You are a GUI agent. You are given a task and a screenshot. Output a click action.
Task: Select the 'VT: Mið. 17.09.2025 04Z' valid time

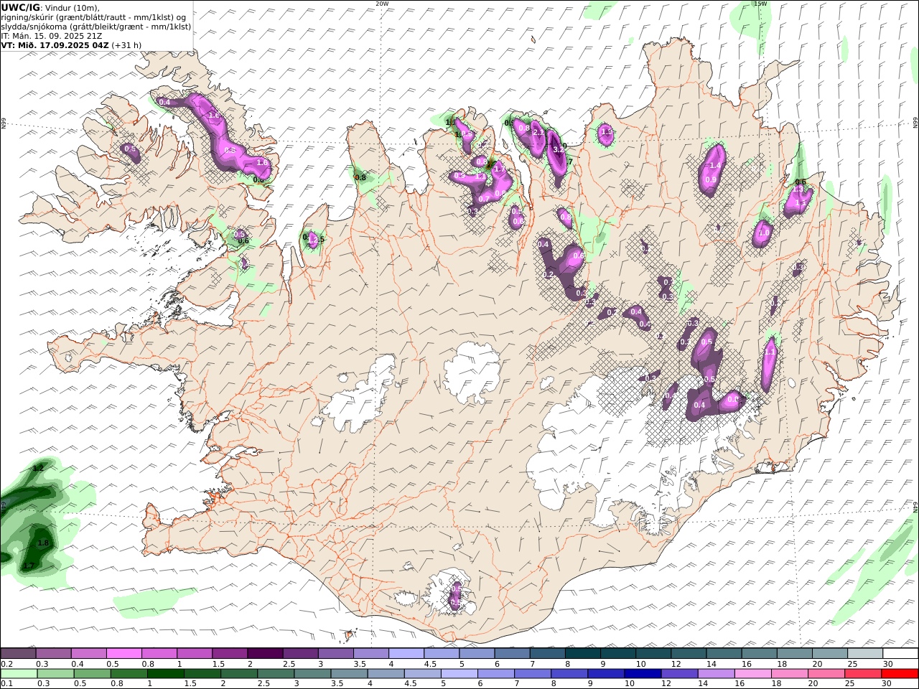coord(55,45)
